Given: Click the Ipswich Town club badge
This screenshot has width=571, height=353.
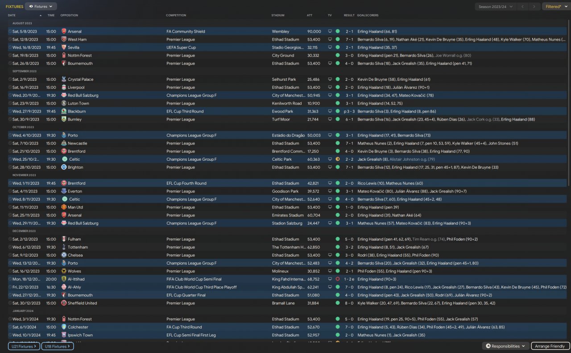Looking at the screenshot, I should point(64,335).
